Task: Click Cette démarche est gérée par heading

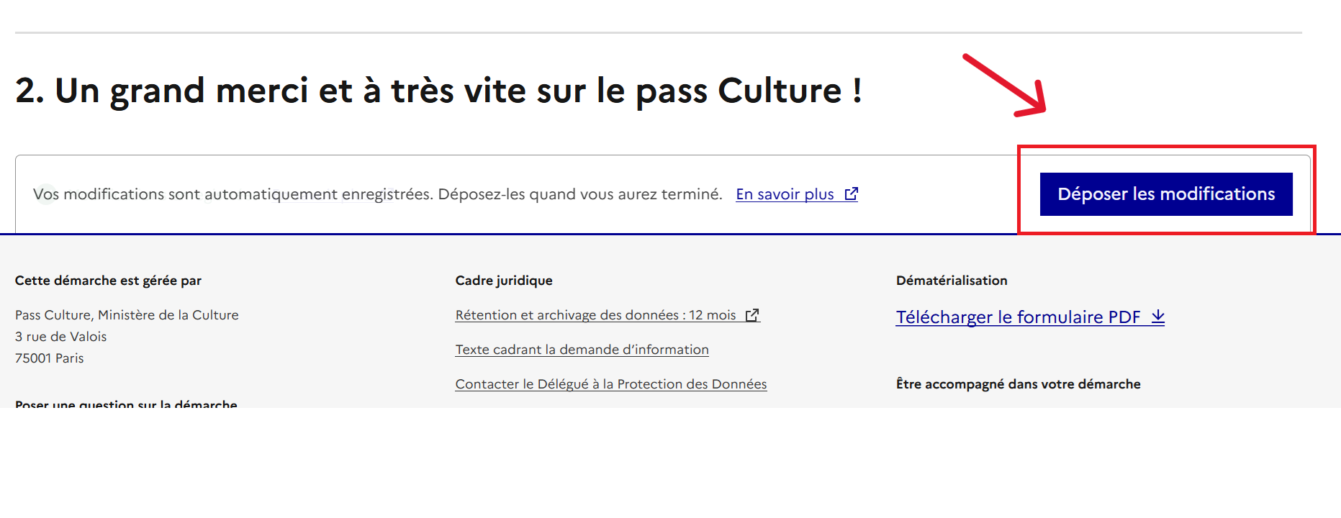Action: point(108,281)
